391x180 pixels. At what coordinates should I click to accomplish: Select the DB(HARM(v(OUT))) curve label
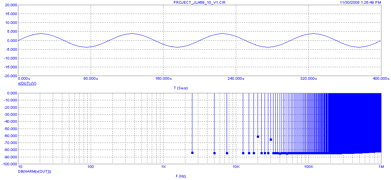coord(34,172)
